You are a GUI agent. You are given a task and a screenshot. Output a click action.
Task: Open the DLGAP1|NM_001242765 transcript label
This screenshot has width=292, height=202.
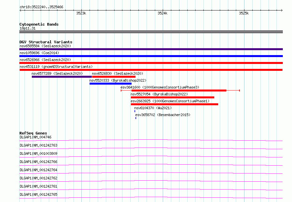pos(38,194)
